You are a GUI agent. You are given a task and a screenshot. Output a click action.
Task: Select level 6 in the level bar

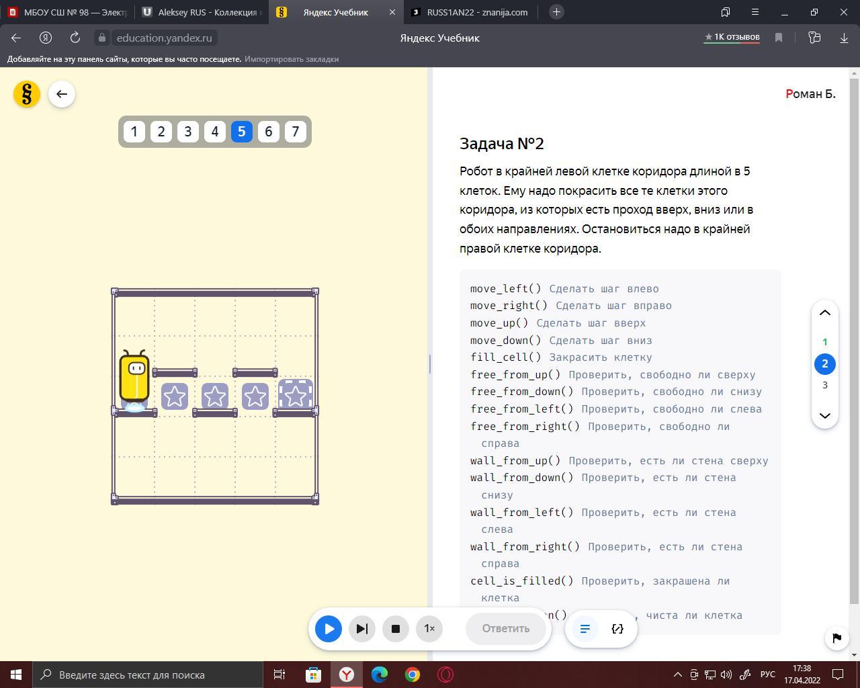coord(269,132)
